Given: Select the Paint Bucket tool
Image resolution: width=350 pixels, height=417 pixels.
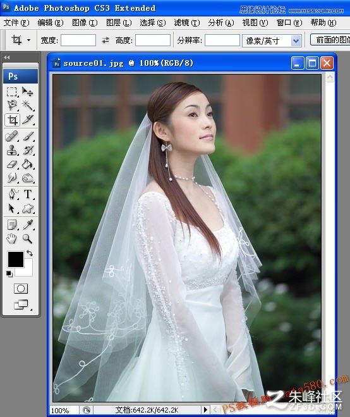Looking at the screenshot, I should click(28, 164).
